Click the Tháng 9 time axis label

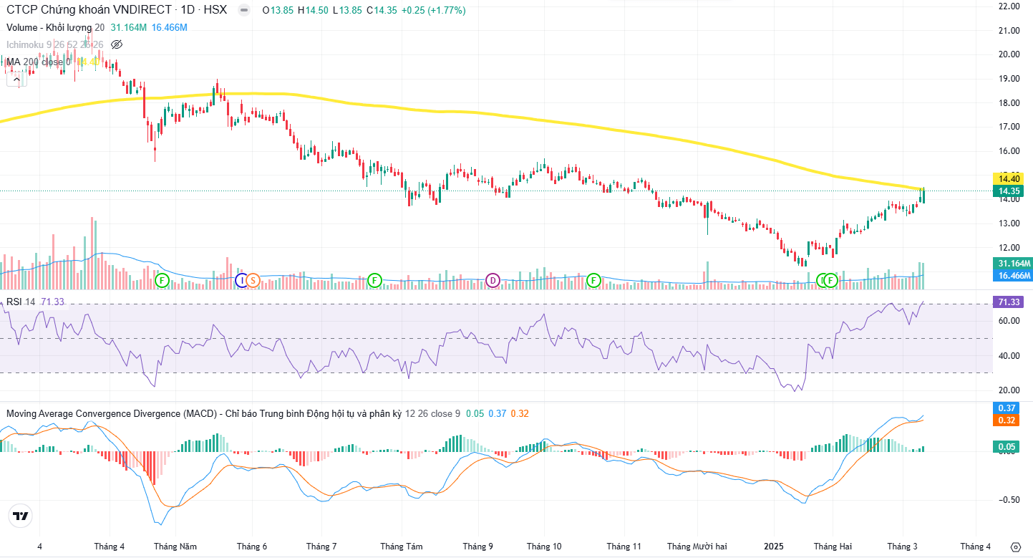477,547
